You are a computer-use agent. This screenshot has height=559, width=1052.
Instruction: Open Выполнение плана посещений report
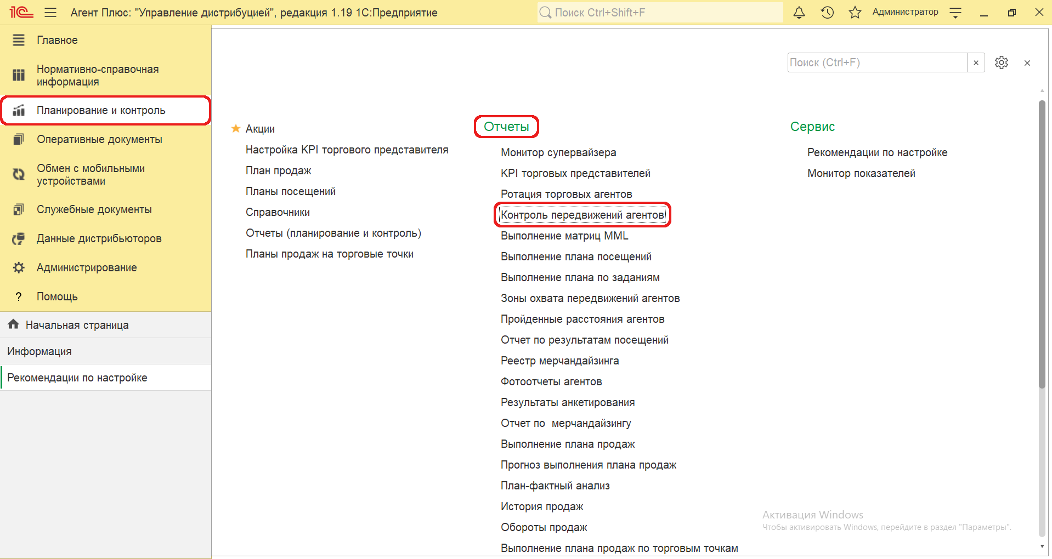pyautogui.click(x=576, y=256)
